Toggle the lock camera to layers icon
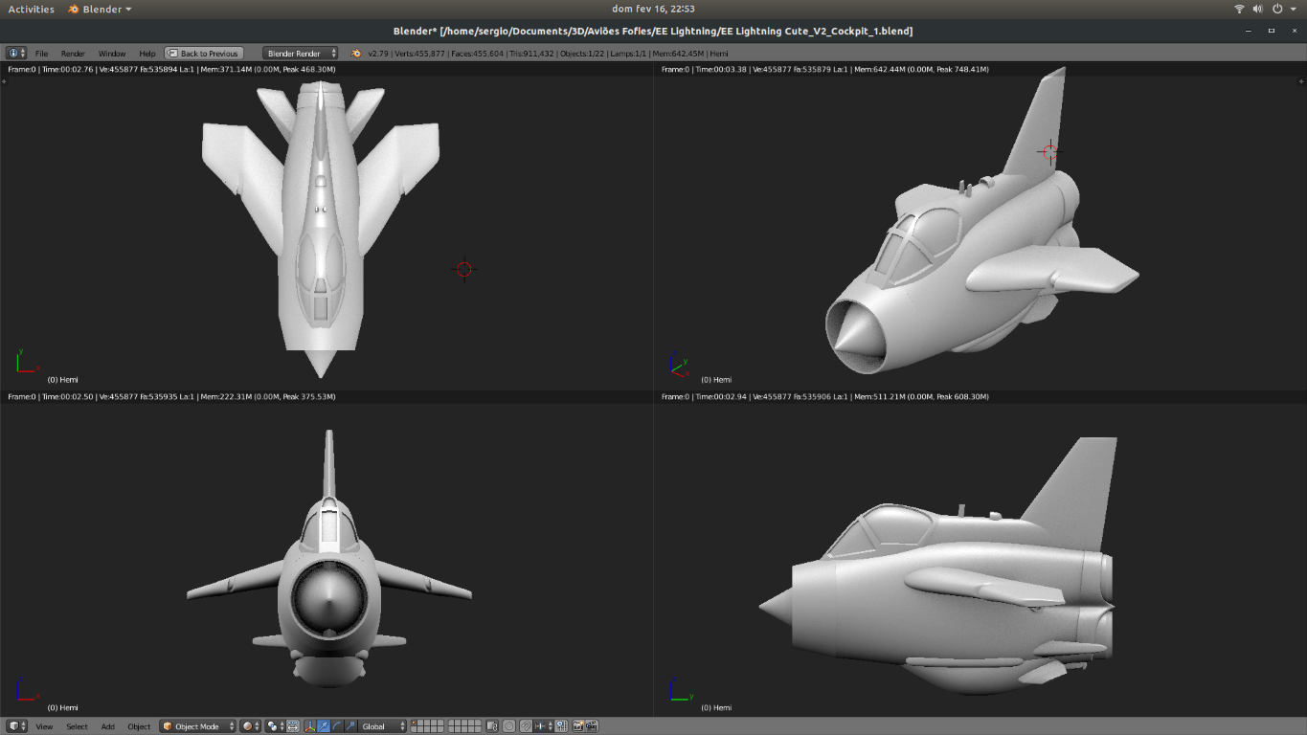1307x735 pixels. coord(492,726)
